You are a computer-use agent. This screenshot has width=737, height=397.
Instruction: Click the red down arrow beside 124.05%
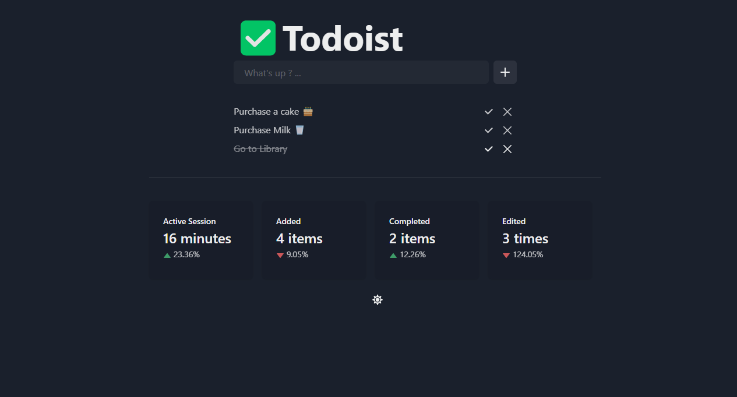click(x=506, y=255)
